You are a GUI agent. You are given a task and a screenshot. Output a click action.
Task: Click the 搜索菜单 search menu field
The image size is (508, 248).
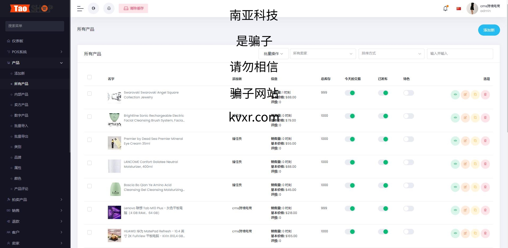point(35,26)
